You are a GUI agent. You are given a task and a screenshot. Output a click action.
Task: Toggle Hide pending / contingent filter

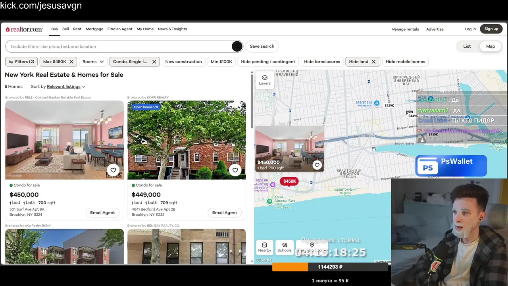coord(268,62)
